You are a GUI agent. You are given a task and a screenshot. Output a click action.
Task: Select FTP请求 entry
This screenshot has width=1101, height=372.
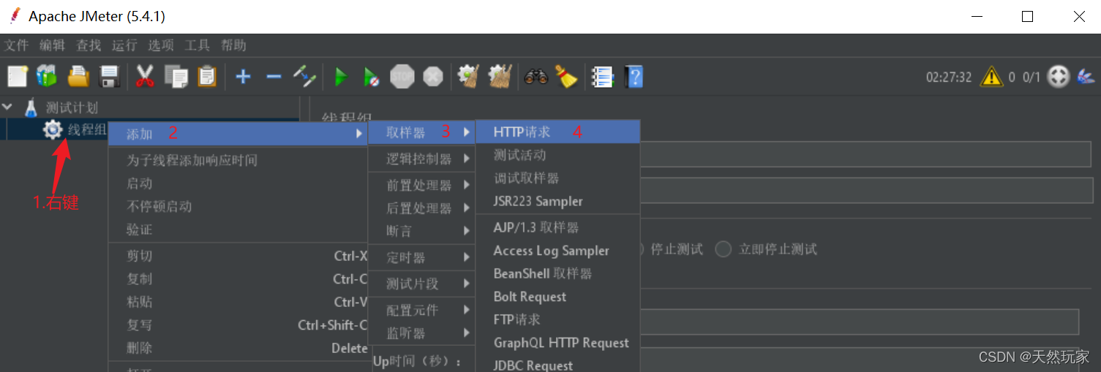(x=558, y=319)
